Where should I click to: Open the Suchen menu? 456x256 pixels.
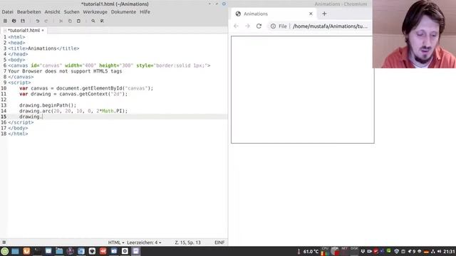click(71, 12)
